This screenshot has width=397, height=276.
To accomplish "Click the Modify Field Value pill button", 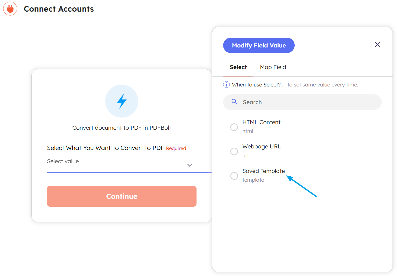I will tap(259, 45).
